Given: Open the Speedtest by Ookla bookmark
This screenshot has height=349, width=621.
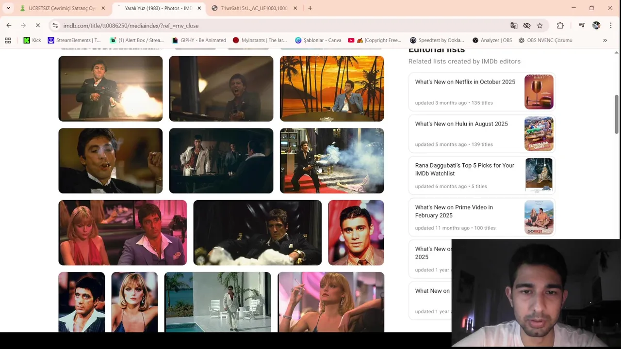Looking at the screenshot, I should [x=437, y=40].
